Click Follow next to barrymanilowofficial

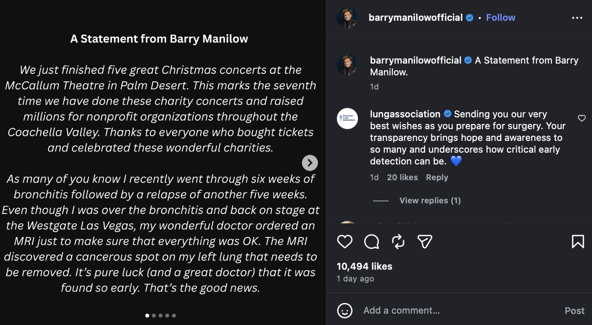pyautogui.click(x=501, y=17)
